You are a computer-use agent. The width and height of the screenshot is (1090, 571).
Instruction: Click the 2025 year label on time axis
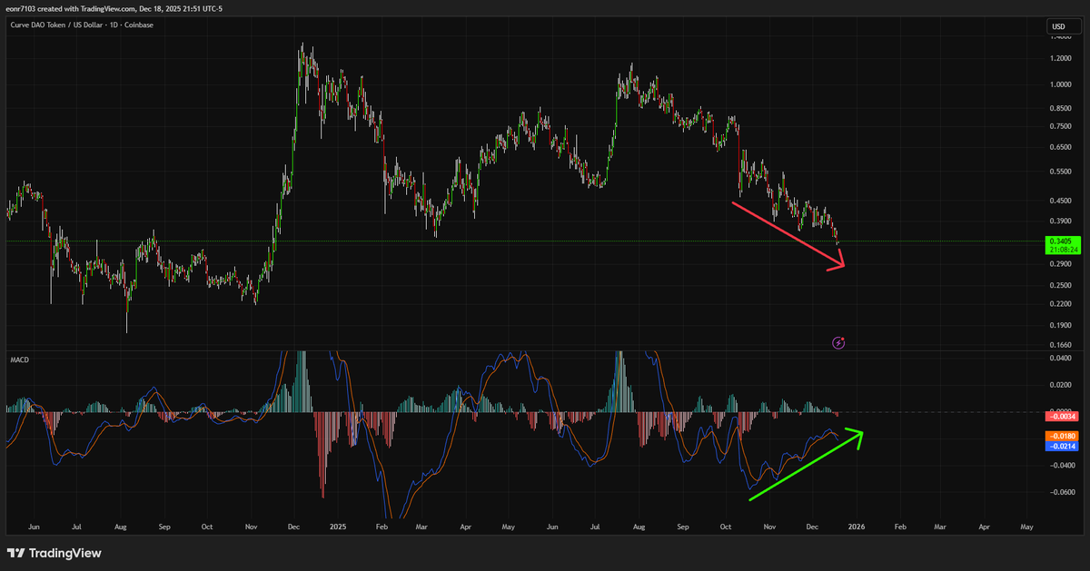[338, 527]
